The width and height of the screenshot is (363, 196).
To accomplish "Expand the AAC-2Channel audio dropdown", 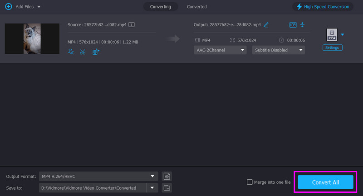I will pos(220,50).
